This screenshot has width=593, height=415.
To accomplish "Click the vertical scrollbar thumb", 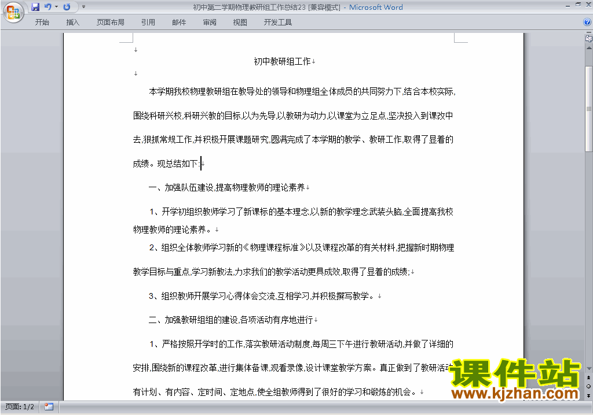I will tap(589, 109).
